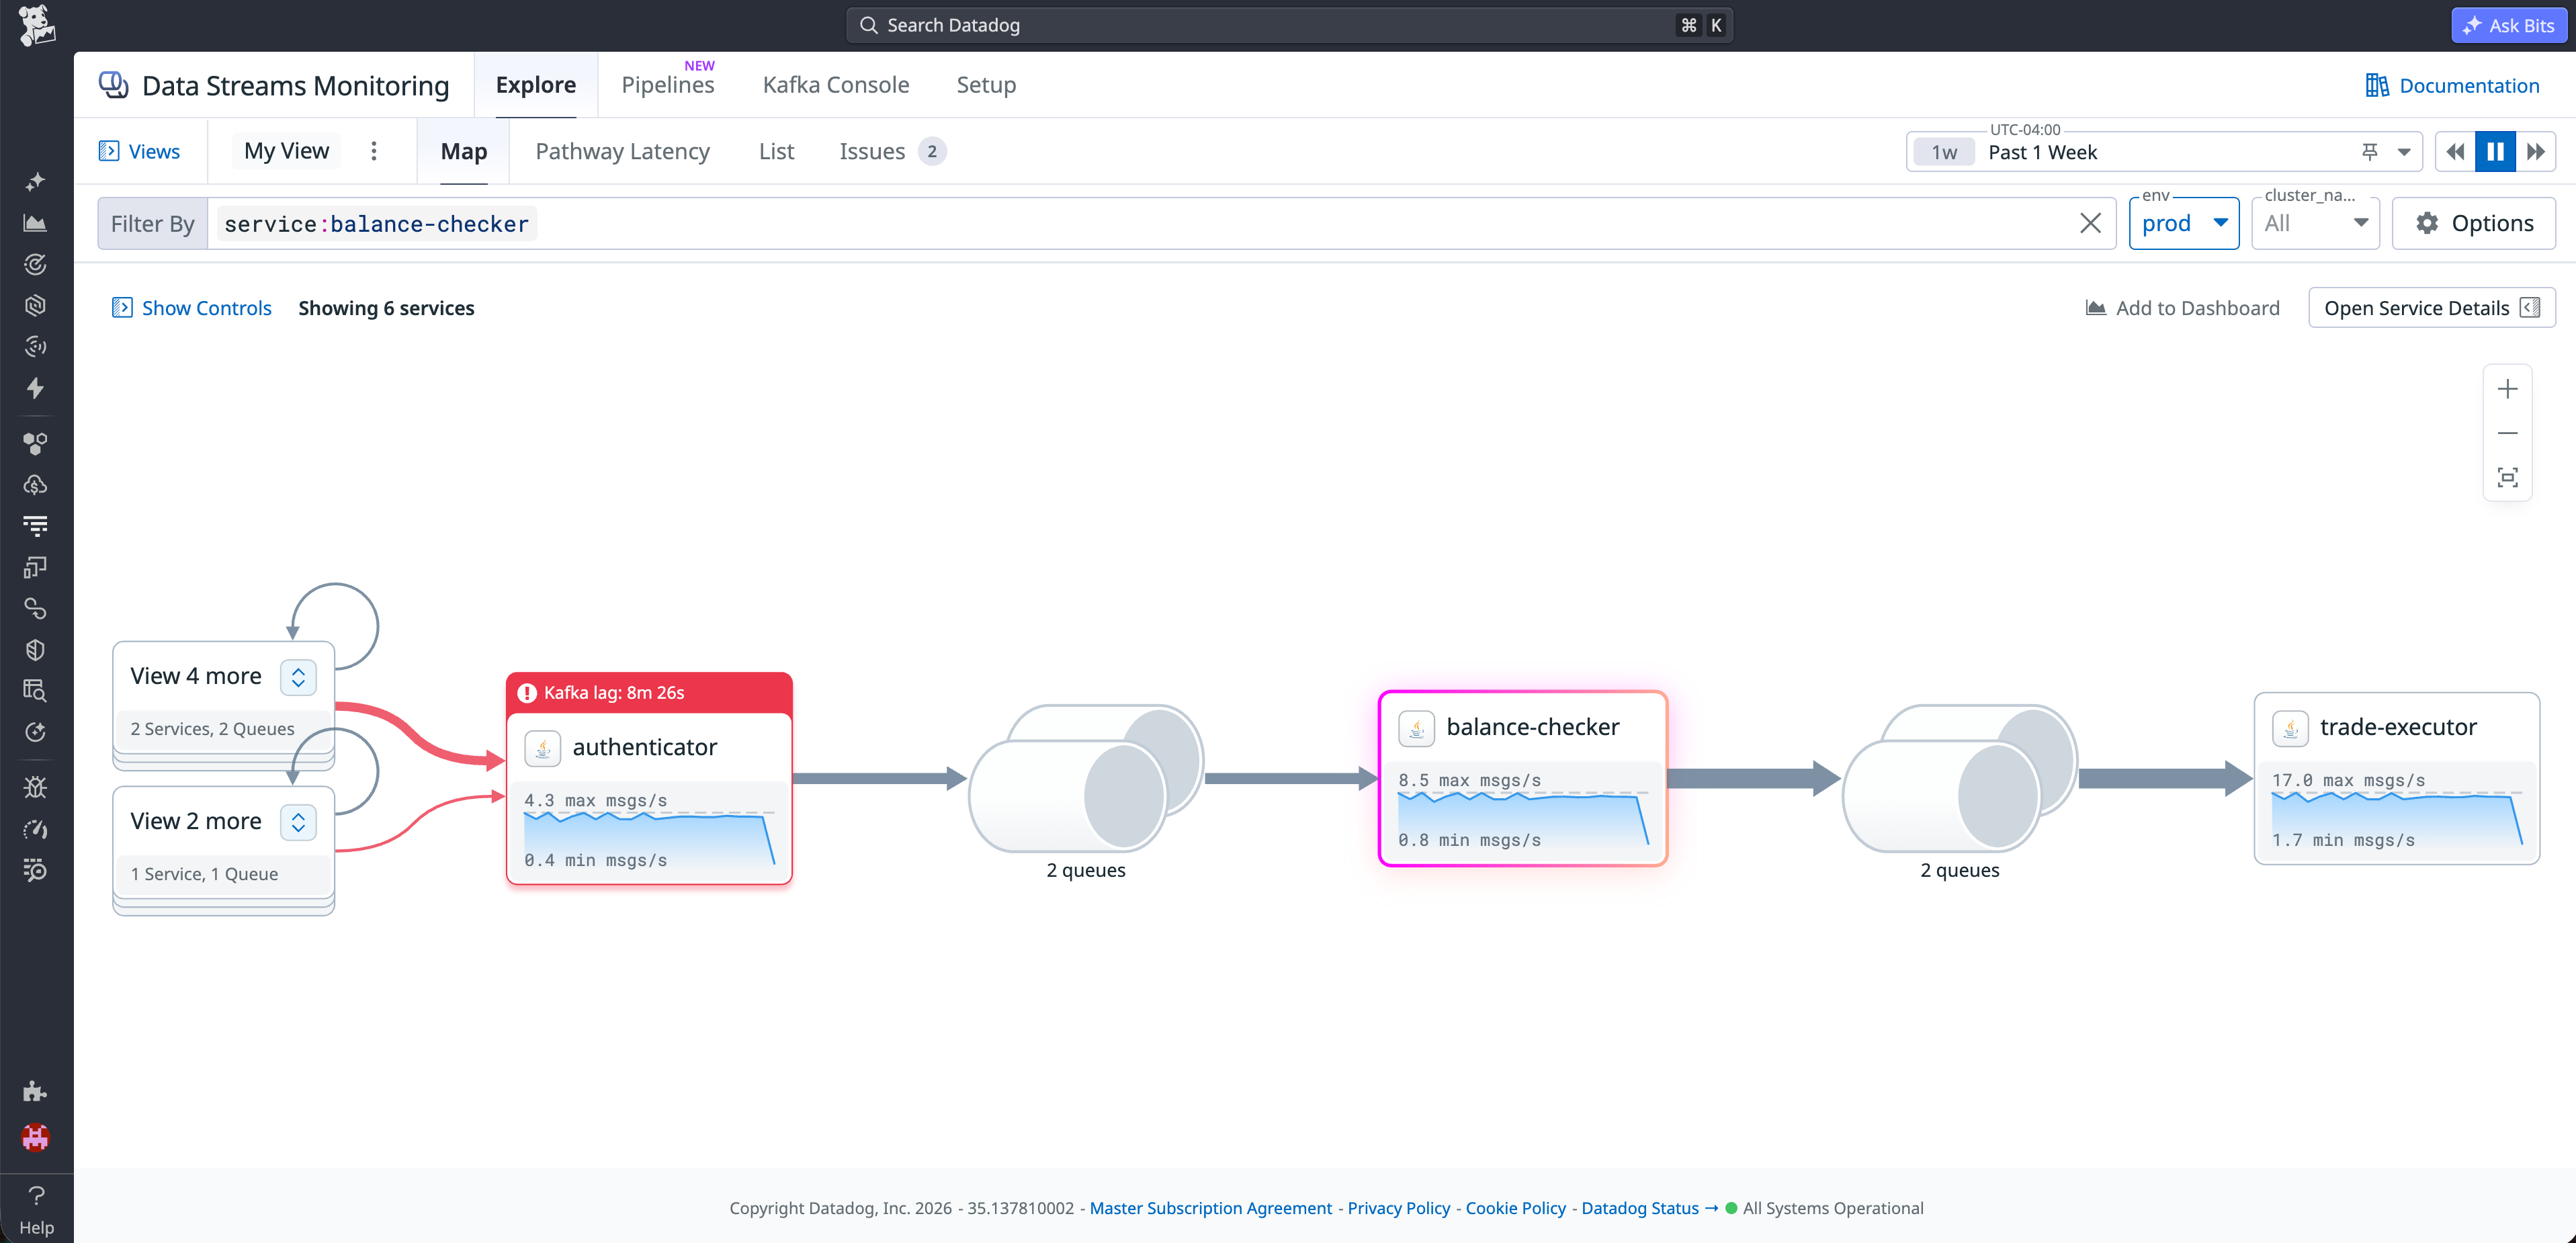The height and width of the screenshot is (1243, 2576).
Task: Expand the time range dropdown arrow
Action: (2404, 152)
